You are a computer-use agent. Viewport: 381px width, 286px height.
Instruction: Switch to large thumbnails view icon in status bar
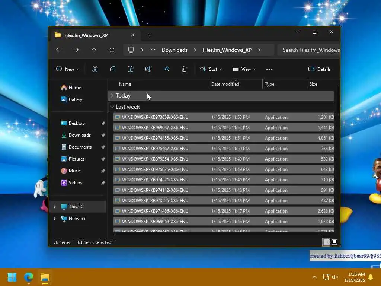pyautogui.click(x=334, y=242)
